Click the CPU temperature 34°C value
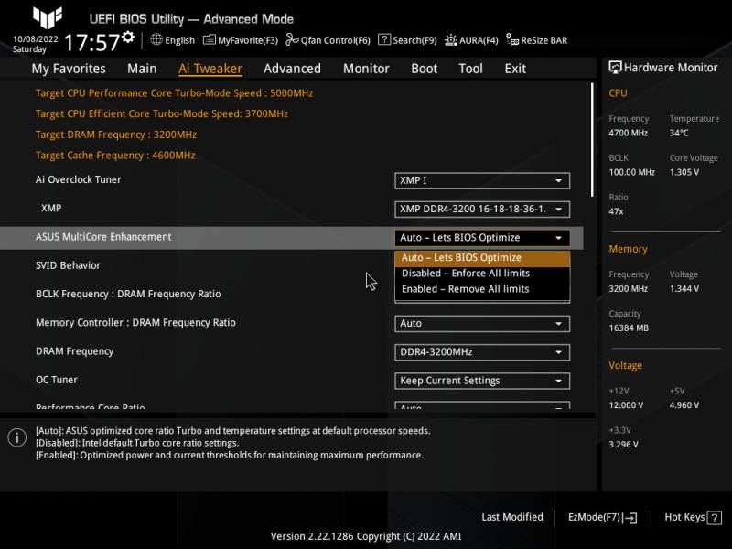 click(679, 133)
